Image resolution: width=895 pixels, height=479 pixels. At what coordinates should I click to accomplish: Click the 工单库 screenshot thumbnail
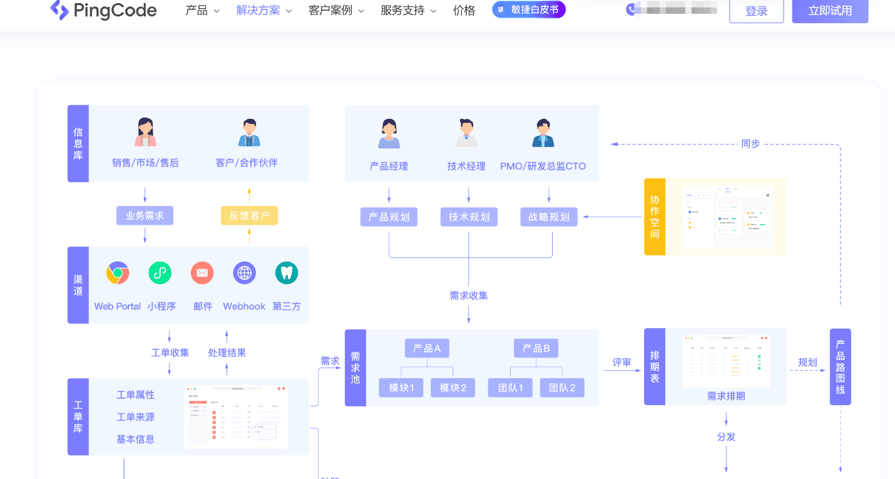pos(237,416)
